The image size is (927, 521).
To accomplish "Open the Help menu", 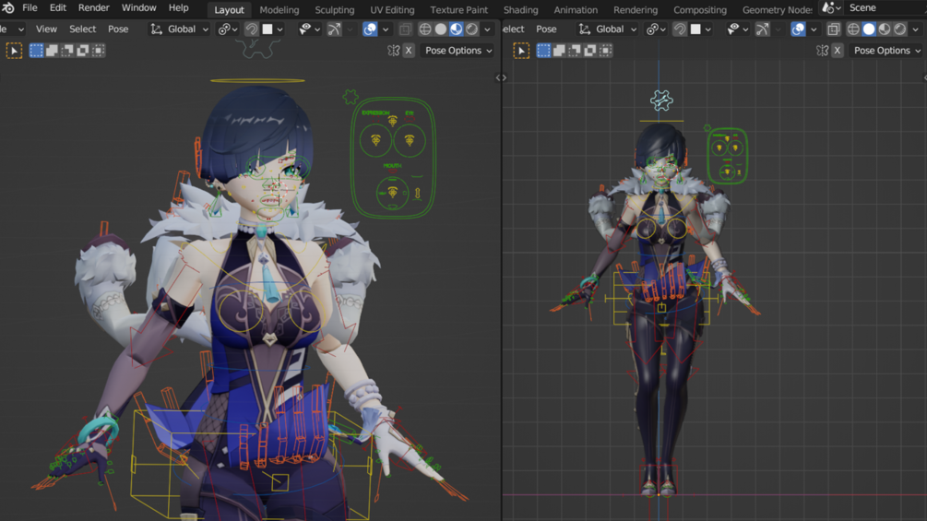I will tap(178, 7).
